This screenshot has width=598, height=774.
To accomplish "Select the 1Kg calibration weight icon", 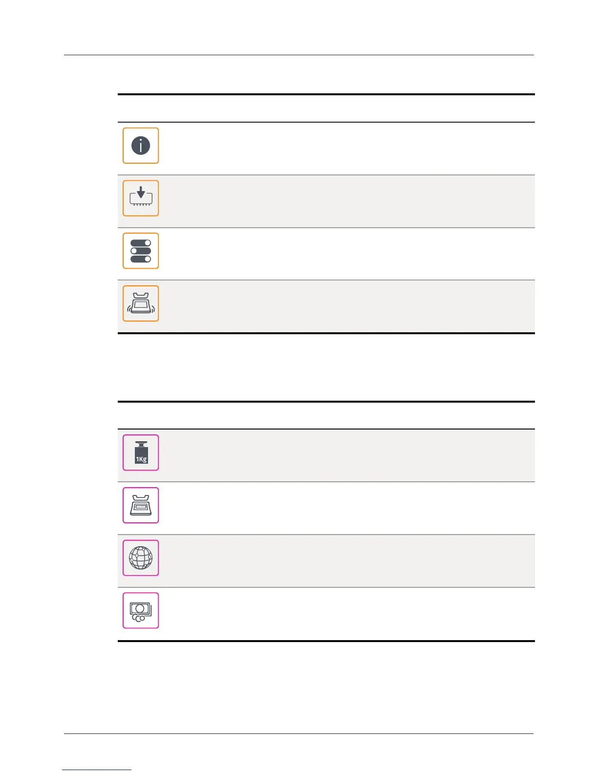I will coord(141,452).
